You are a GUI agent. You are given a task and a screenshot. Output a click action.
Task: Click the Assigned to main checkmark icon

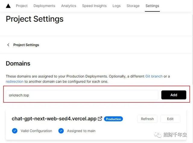pyautogui.click(x=61, y=131)
